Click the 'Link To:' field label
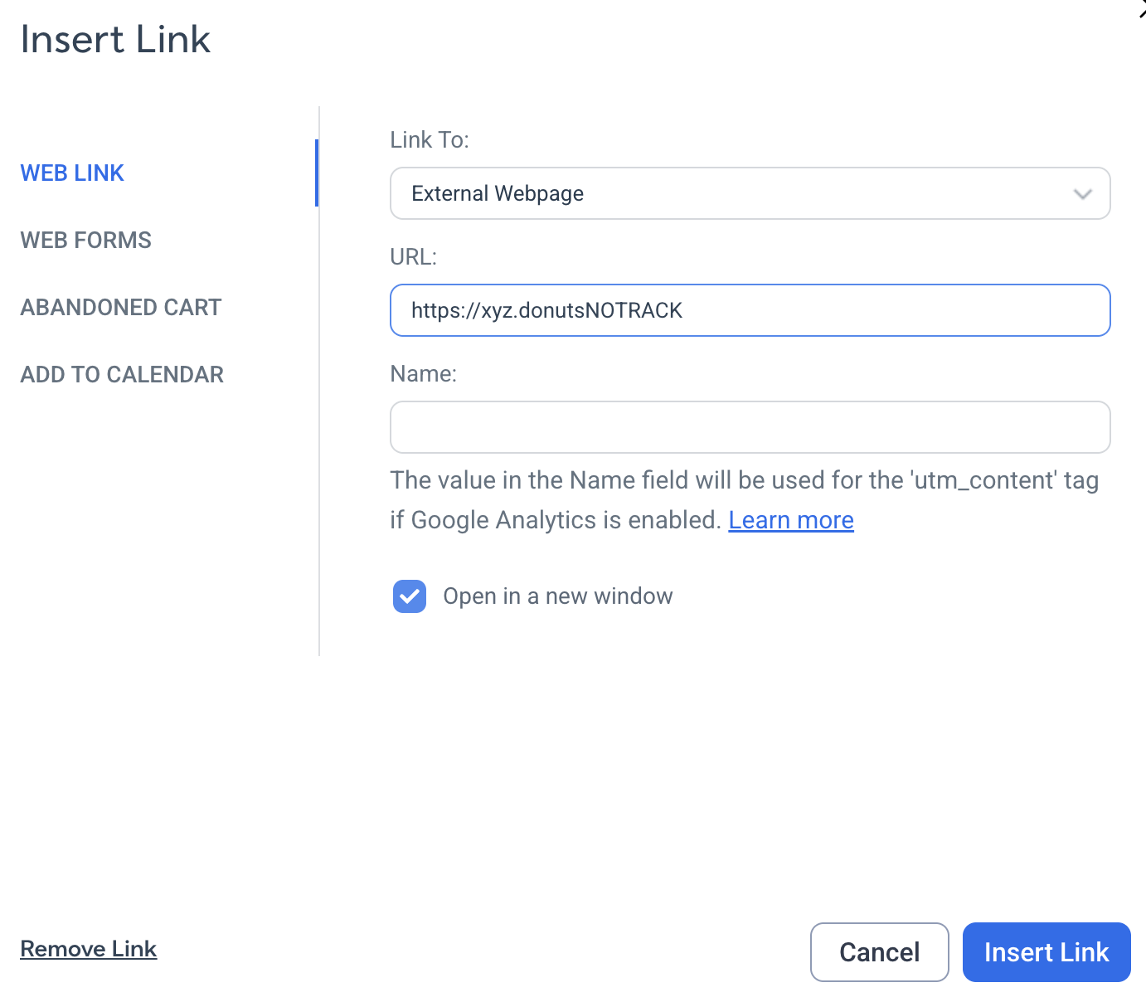Image resolution: width=1146 pixels, height=1002 pixels. pos(430,139)
